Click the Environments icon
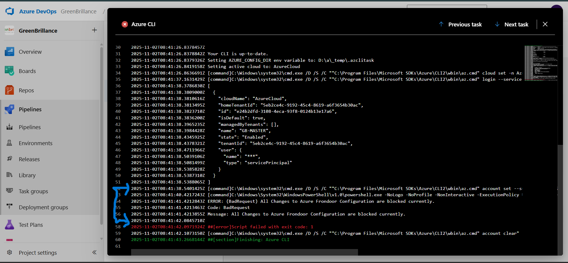This screenshot has width=568, height=263. click(x=9, y=143)
